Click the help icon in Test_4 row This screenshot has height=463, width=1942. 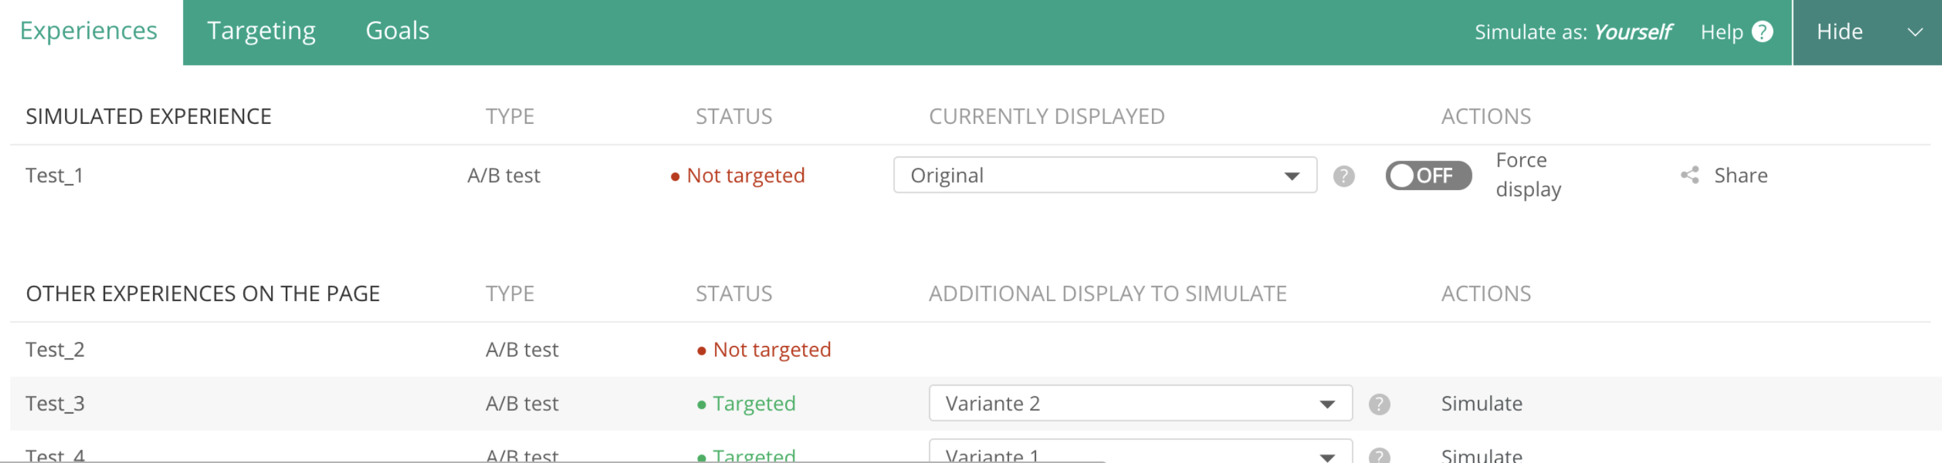(x=1379, y=455)
